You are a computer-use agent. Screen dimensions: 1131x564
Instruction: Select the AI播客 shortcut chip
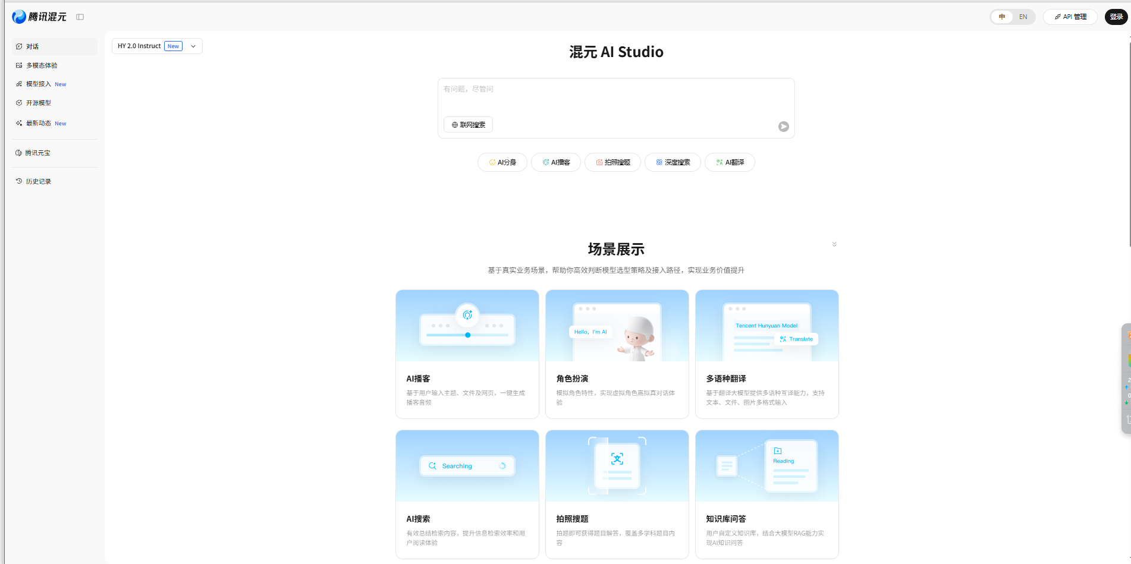pyautogui.click(x=556, y=162)
